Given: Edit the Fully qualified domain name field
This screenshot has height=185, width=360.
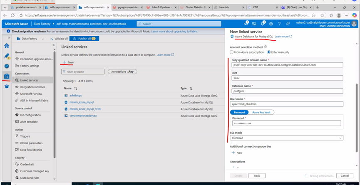Looking at the screenshot, I should click(287, 65).
